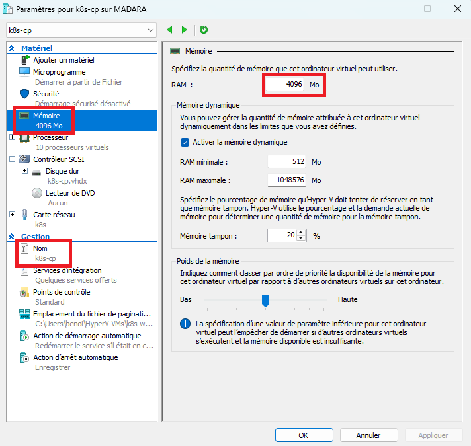Close the Paramètres window
Screen dimensions: 471x446
pyautogui.click(x=458, y=9)
